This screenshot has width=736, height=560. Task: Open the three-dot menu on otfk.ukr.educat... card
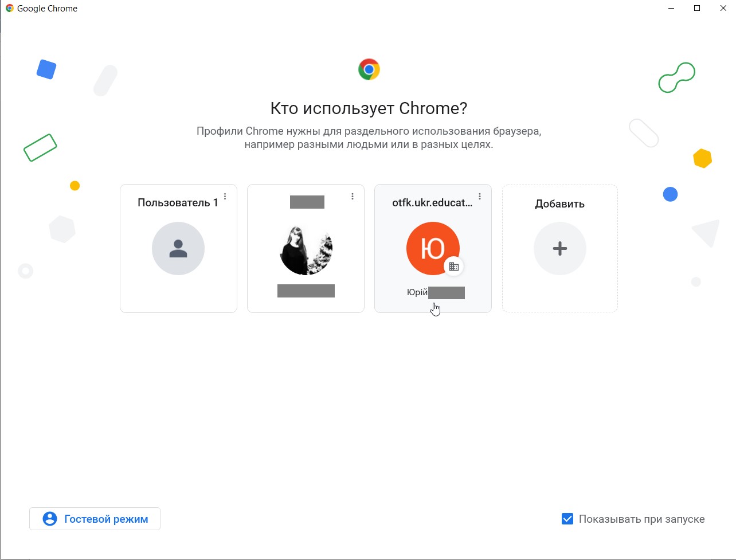480,197
